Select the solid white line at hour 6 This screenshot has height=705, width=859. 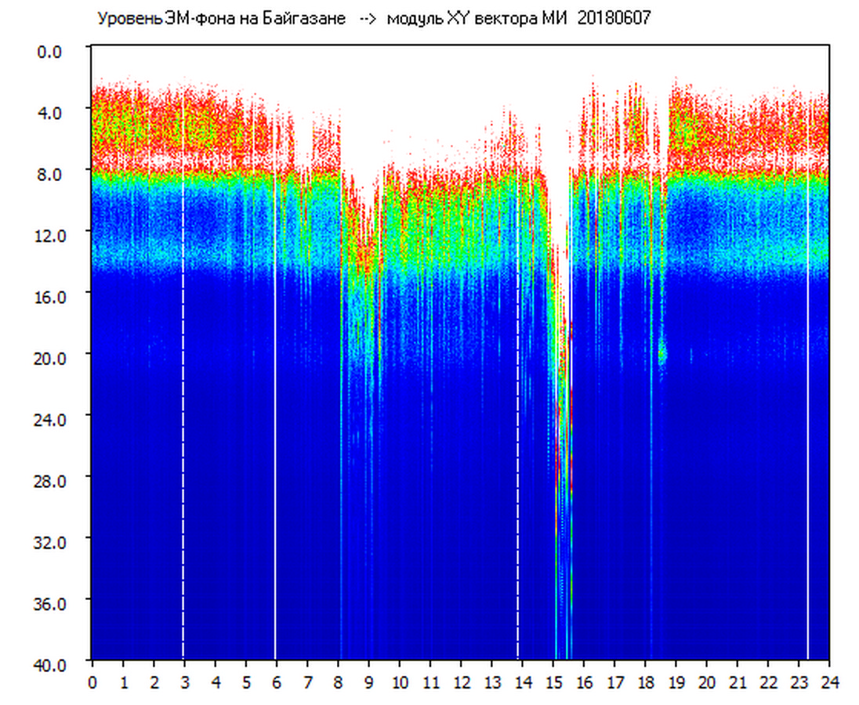pyautogui.click(x=275, y=392)
